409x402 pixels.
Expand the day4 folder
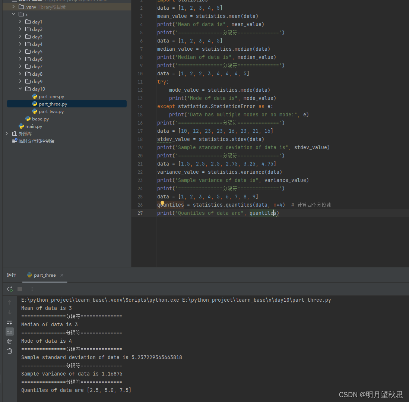(x=20, y=44)
